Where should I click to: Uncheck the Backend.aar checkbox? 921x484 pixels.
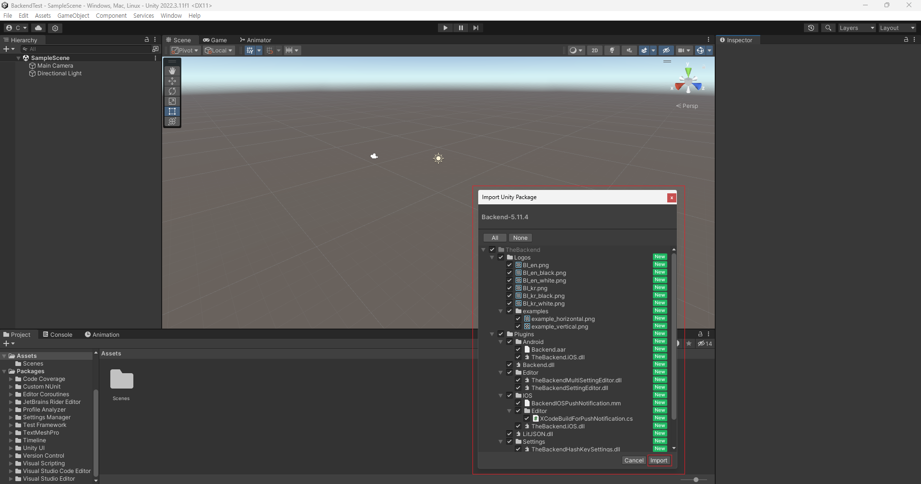(518, 349)
